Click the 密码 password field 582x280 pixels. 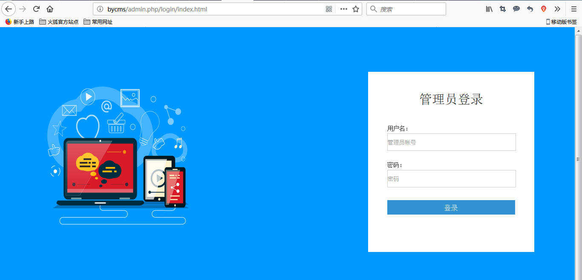pos(452,179)
